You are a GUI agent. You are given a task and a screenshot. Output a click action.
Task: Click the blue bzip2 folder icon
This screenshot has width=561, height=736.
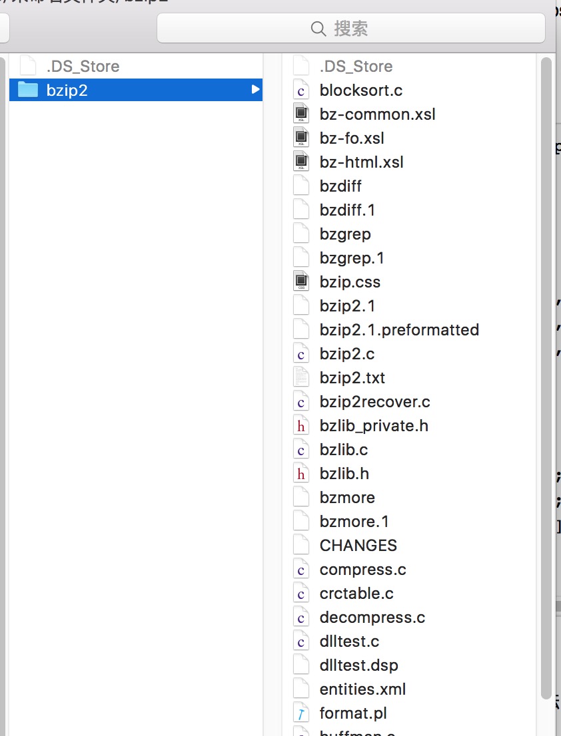coord(27,90)
